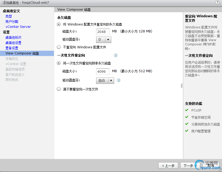Open the disposable disk 自动 drive letter dropdown
Viewport: 222px width, 172px height.
click(x=105, y=80)
